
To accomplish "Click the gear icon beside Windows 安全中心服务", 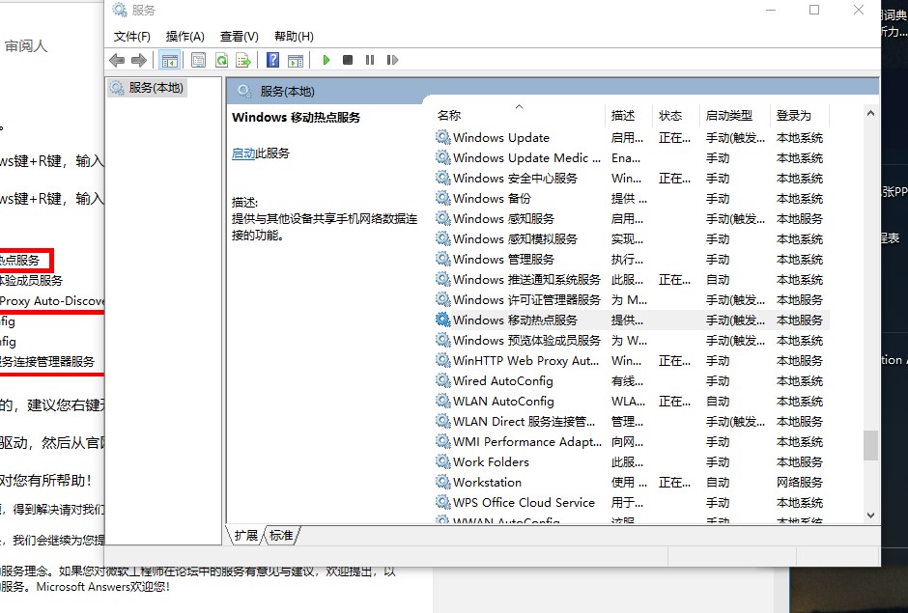I will click(443, 178).
